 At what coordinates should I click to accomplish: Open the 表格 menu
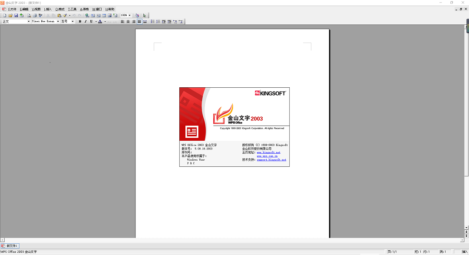click(x=84, y=9)
